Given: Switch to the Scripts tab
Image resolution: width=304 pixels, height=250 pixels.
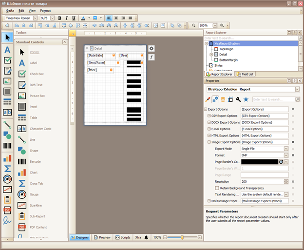Looking at the screenshot, I should point(123,237).
